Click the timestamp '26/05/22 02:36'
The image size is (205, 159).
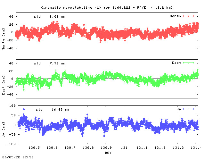click(18, 157)
